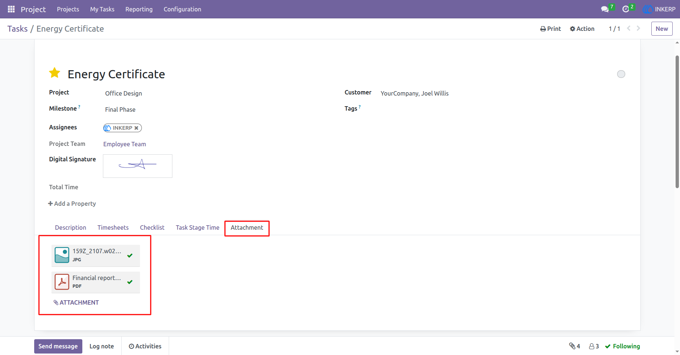Click the green check on the PDF attachment

point(130,282)
